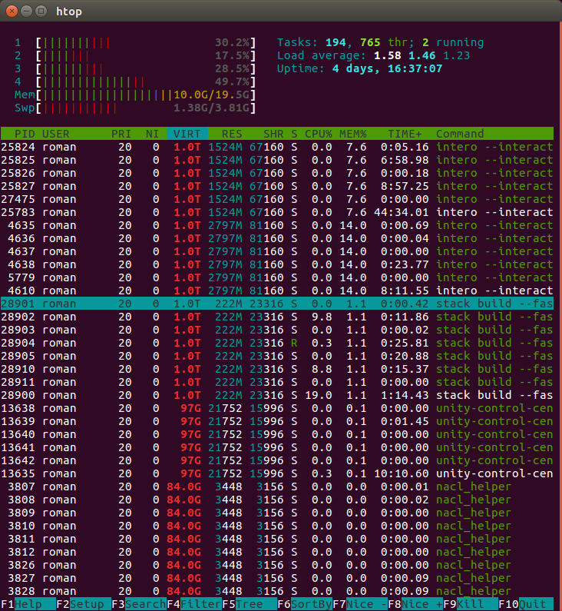
Task: Switch to F5 Tree view
Action: [249, 604]
